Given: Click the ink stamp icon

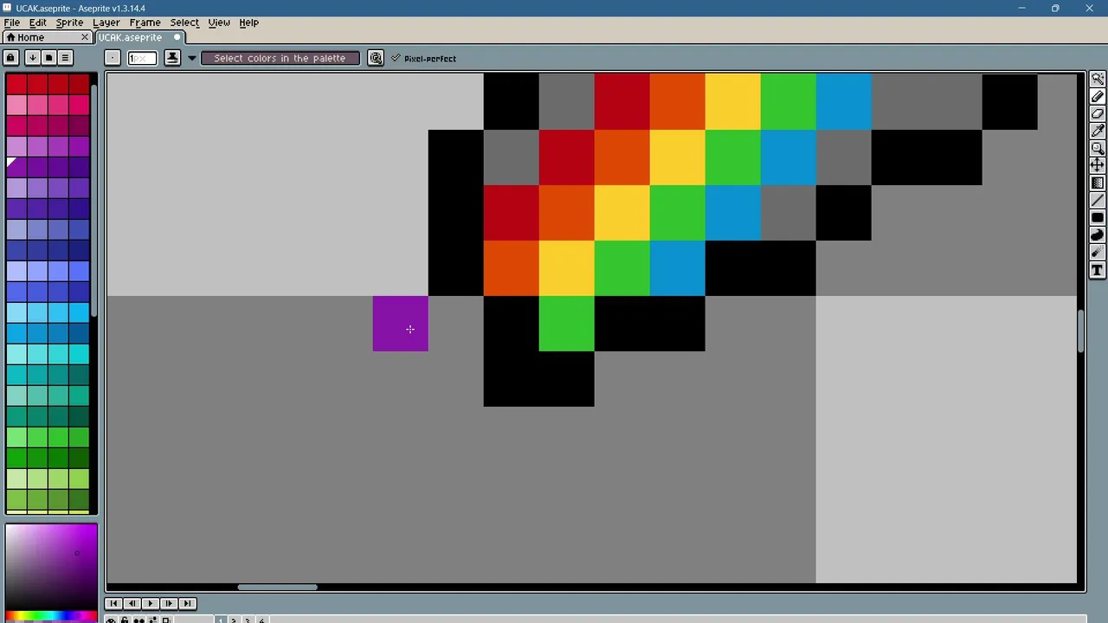Looking at the screenshot, I should tap(172, 58).
